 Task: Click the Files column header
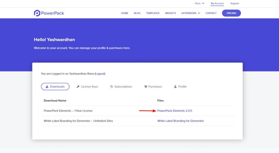pyautogui.click(x=160, y=101)
